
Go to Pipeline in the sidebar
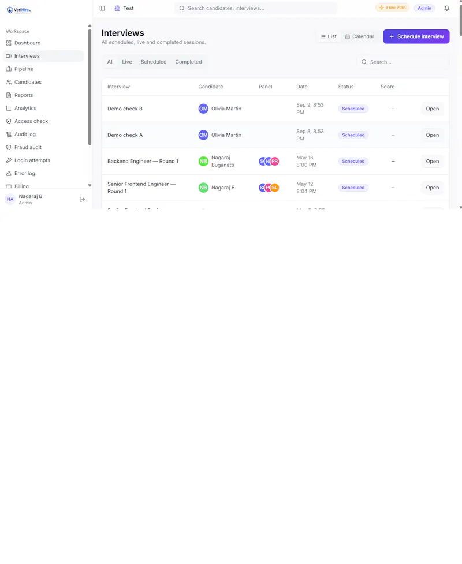coord(43,69)
